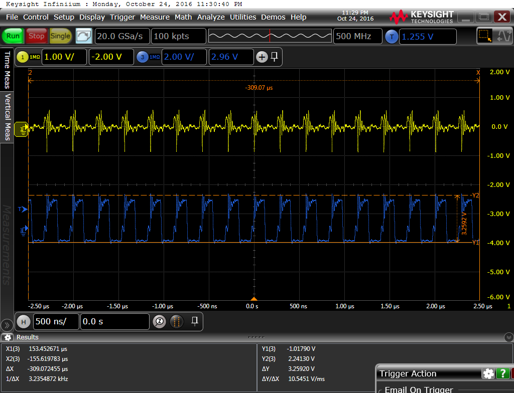Click channel 1 offset -2.00 V field
This screenshot has height=393, width=514.
(111, 57)
